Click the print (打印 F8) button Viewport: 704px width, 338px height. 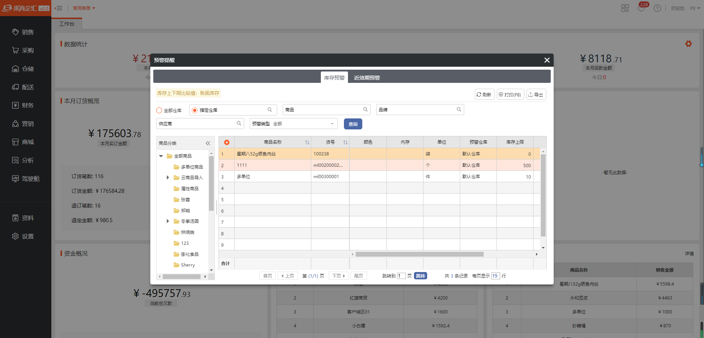click(x=510, y=95)
